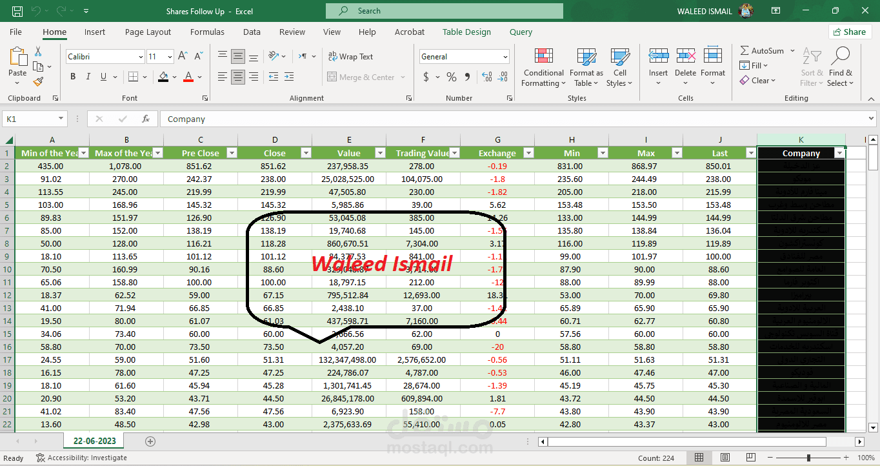Viewport: 880px width, 466px height.
Task: Click the Paste clipboard icon
Action: (17, 57)
